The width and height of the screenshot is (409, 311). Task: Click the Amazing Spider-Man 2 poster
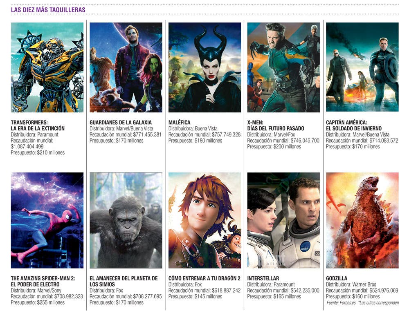tap(47, 220)
